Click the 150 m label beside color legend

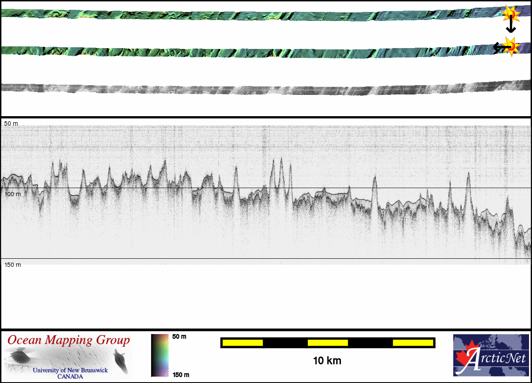180,375
